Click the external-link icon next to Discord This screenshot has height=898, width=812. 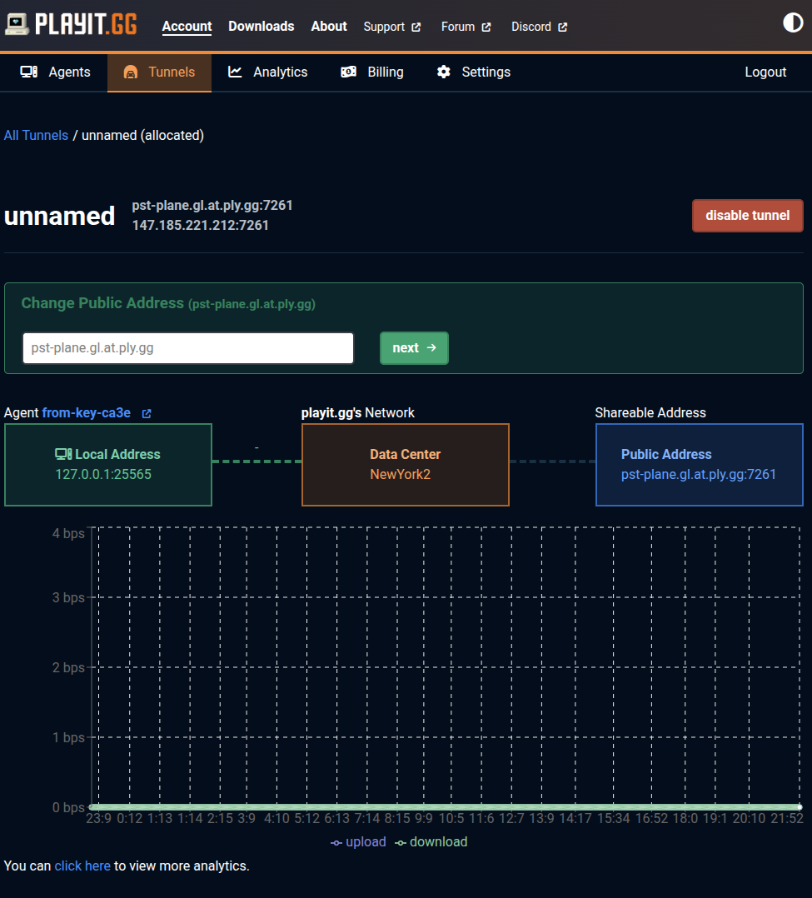tap(563, 26)
